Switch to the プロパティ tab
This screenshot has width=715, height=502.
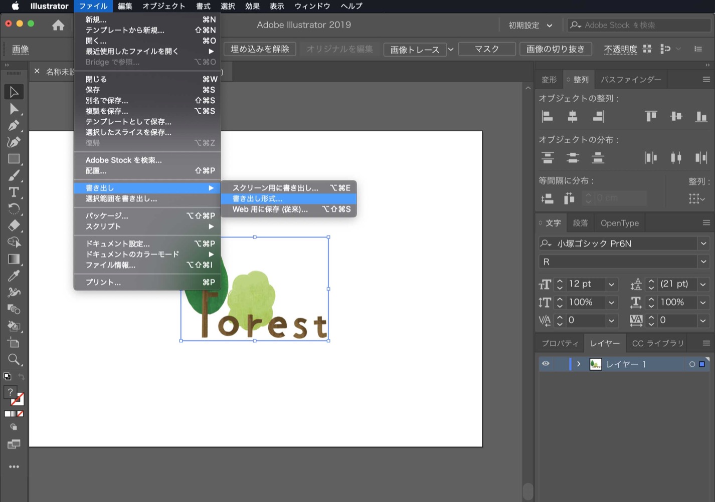(560, 343)
